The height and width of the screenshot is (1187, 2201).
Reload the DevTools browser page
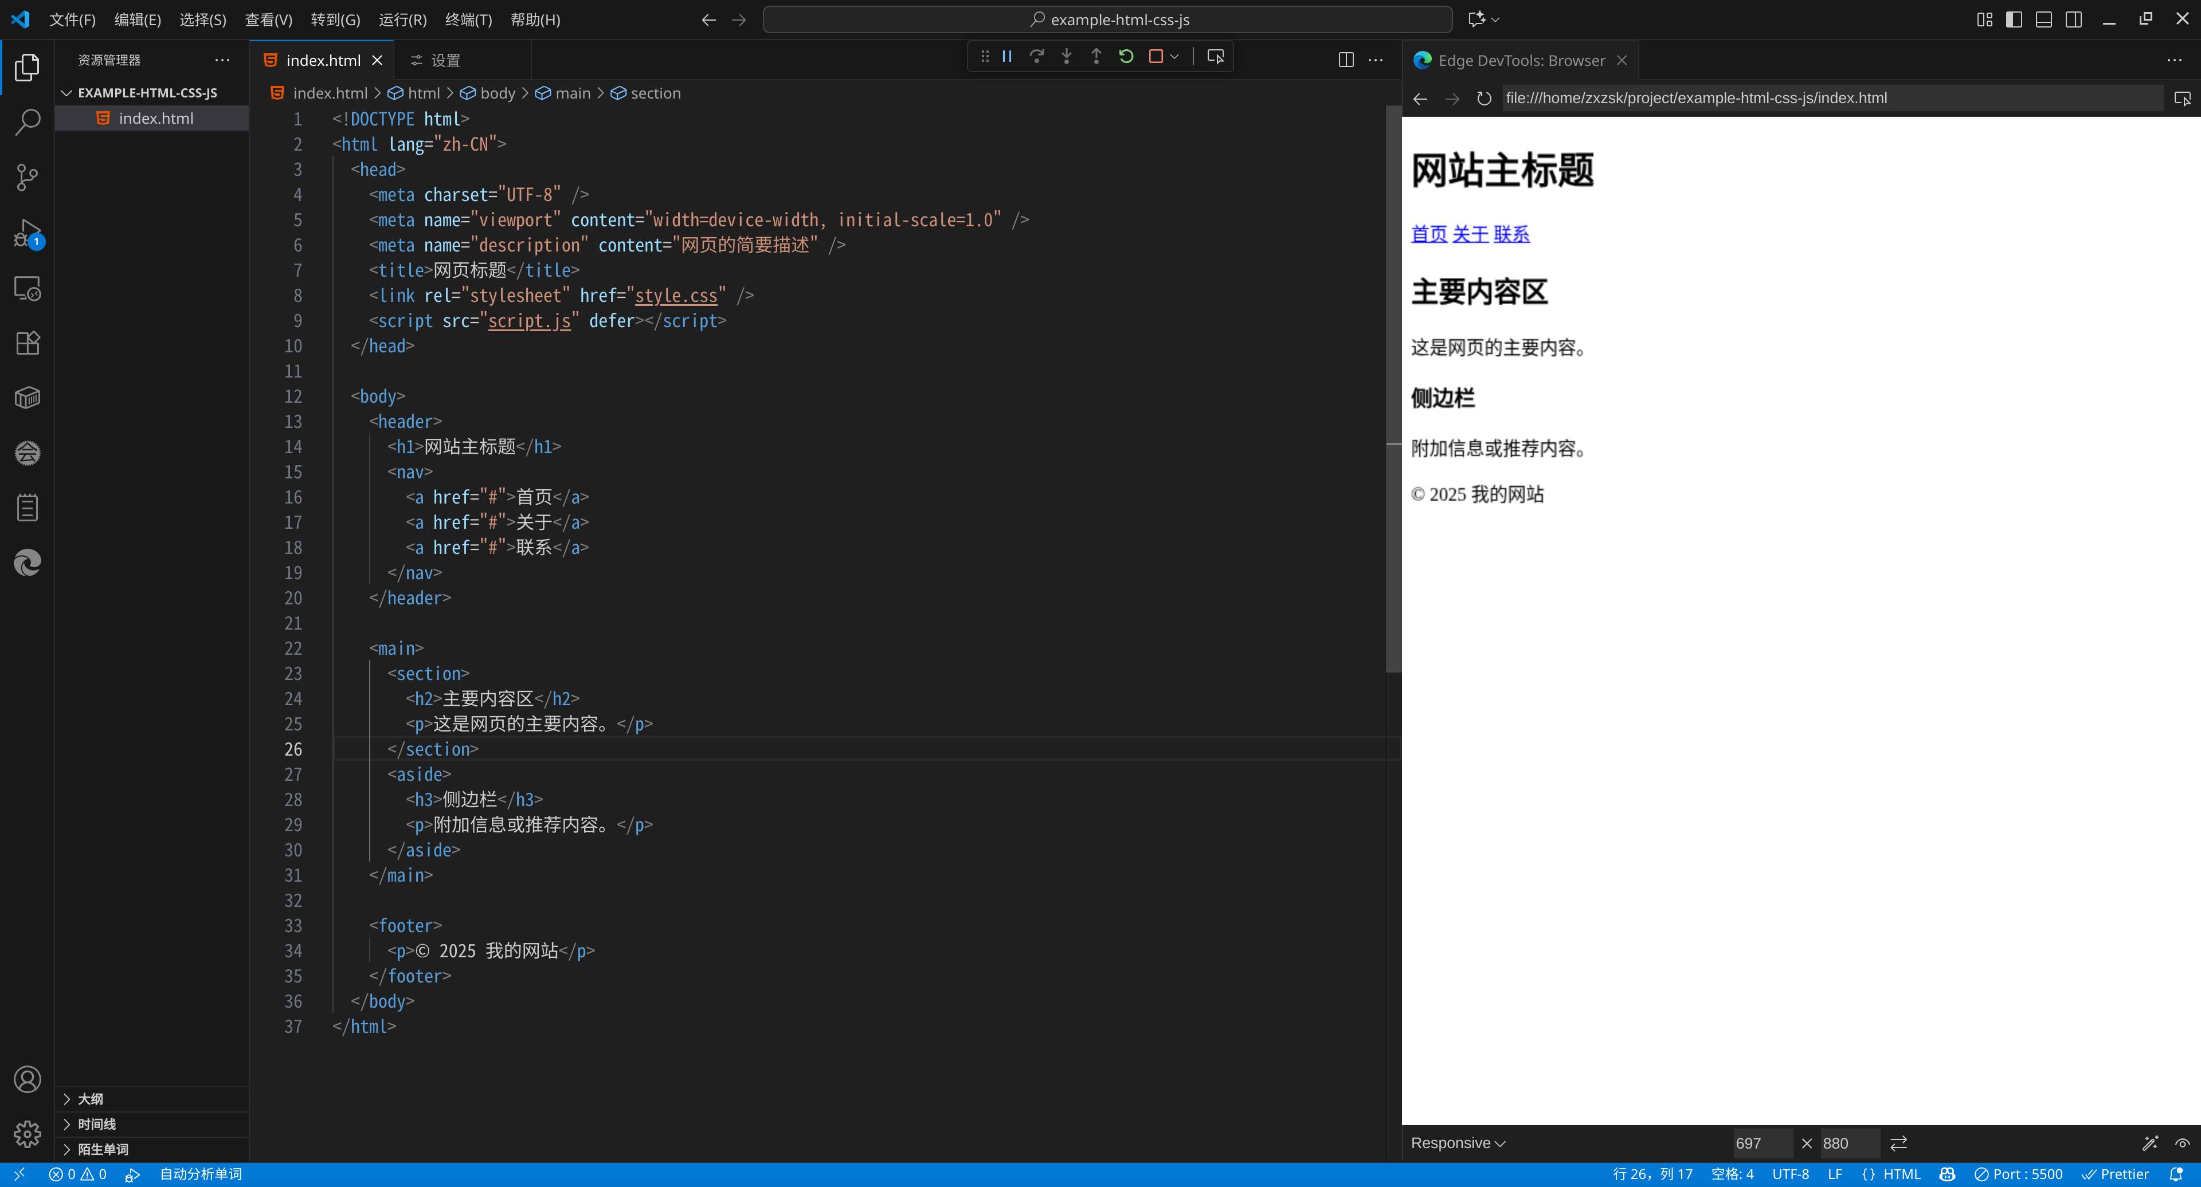(1484, 98)
